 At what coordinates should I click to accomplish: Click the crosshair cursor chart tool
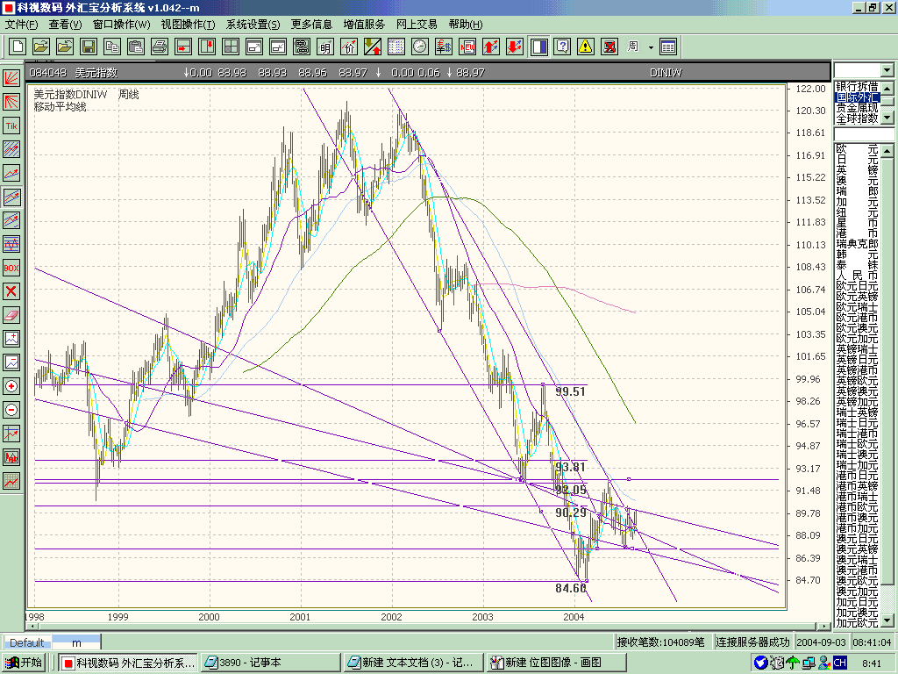click(11, 434)
